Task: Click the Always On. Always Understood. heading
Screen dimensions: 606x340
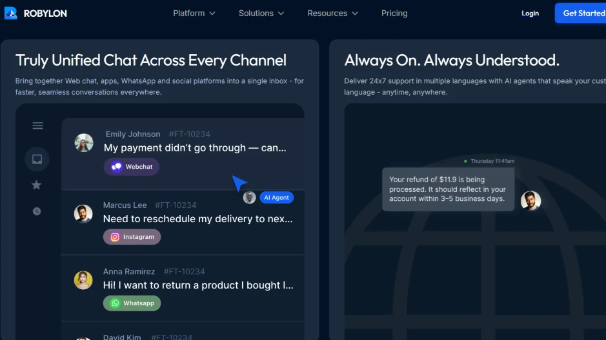Action: (x=452, y=60)
